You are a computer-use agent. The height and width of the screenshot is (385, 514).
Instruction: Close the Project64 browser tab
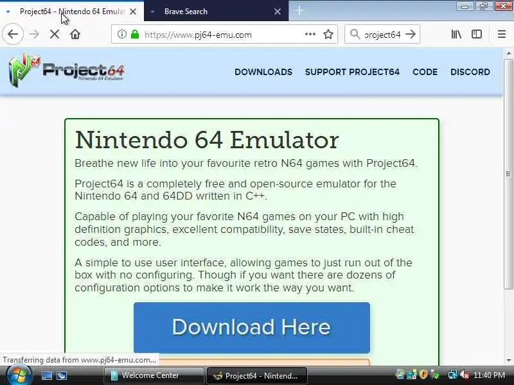tap(133, 12)
